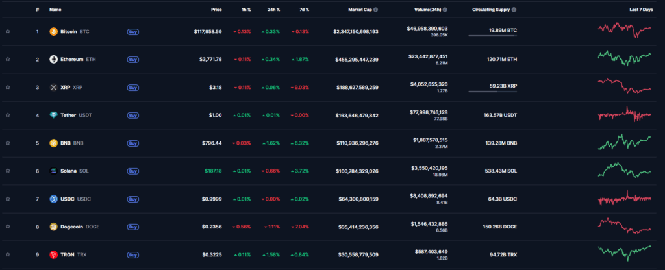The image size is (665, 270).
Task: Toggle the Solana watchlist star
Action: (x=8, y=171)
